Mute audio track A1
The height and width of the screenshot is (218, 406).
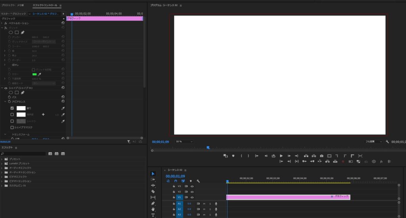(204, 204)
